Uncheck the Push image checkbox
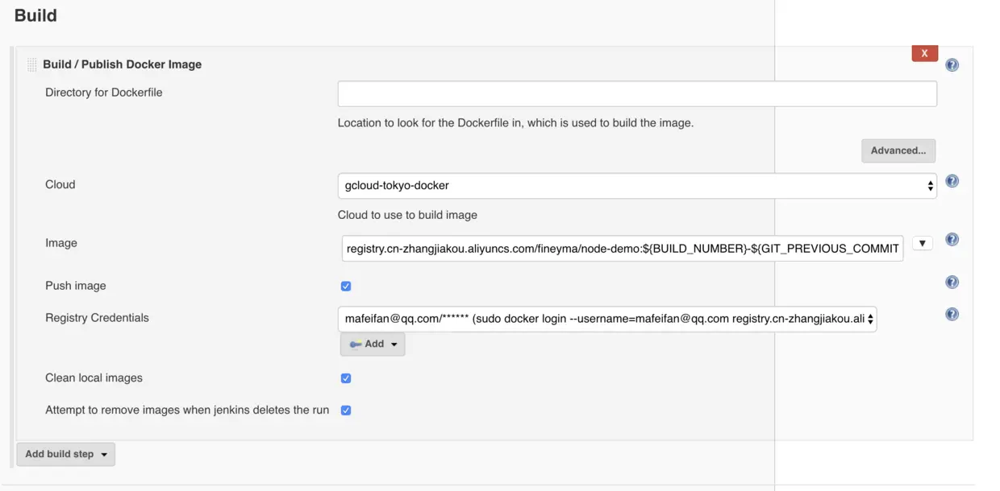The image size is (1000, 491). (x=346, y=287)
